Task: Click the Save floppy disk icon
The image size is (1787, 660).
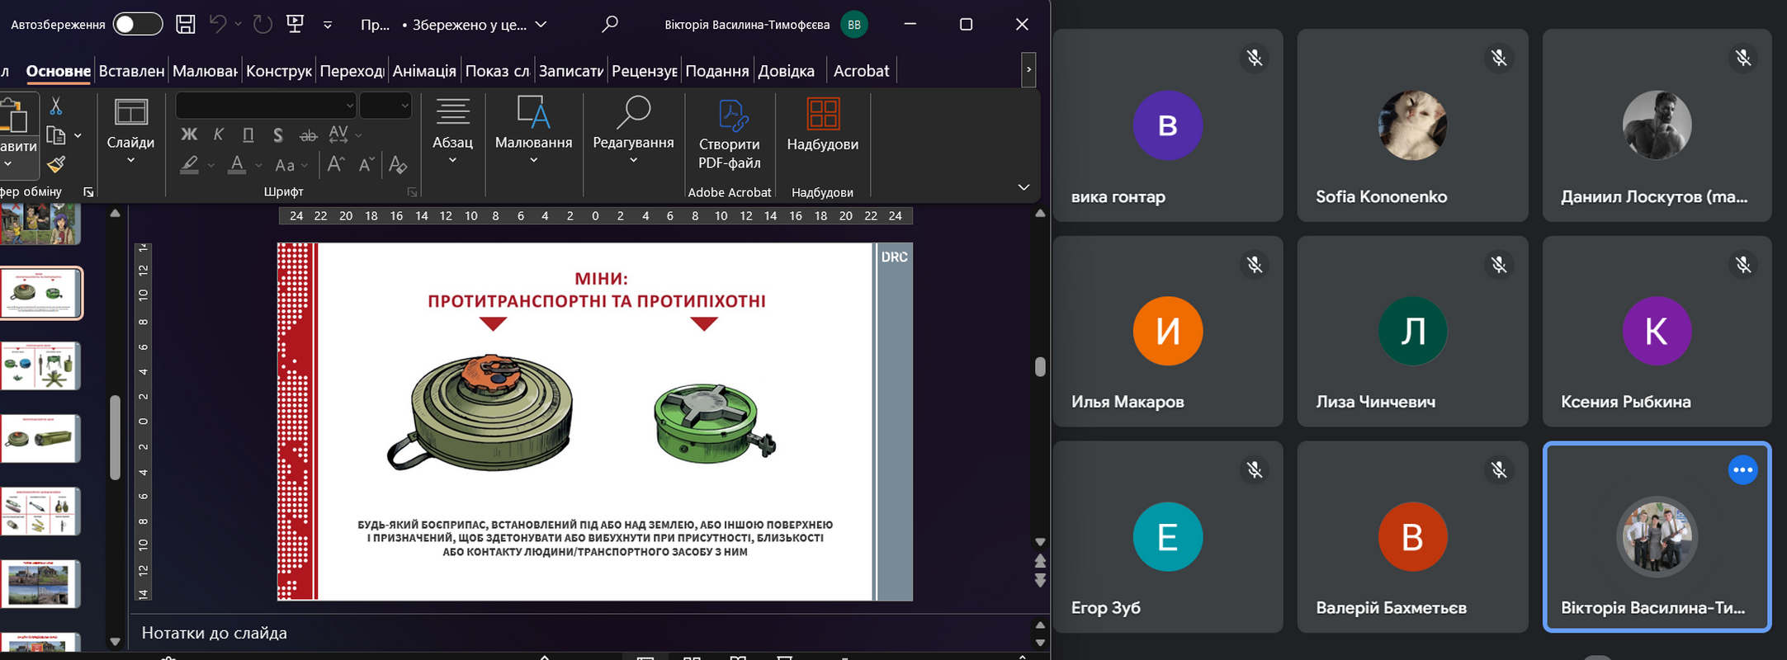Action: click(186, 25)
